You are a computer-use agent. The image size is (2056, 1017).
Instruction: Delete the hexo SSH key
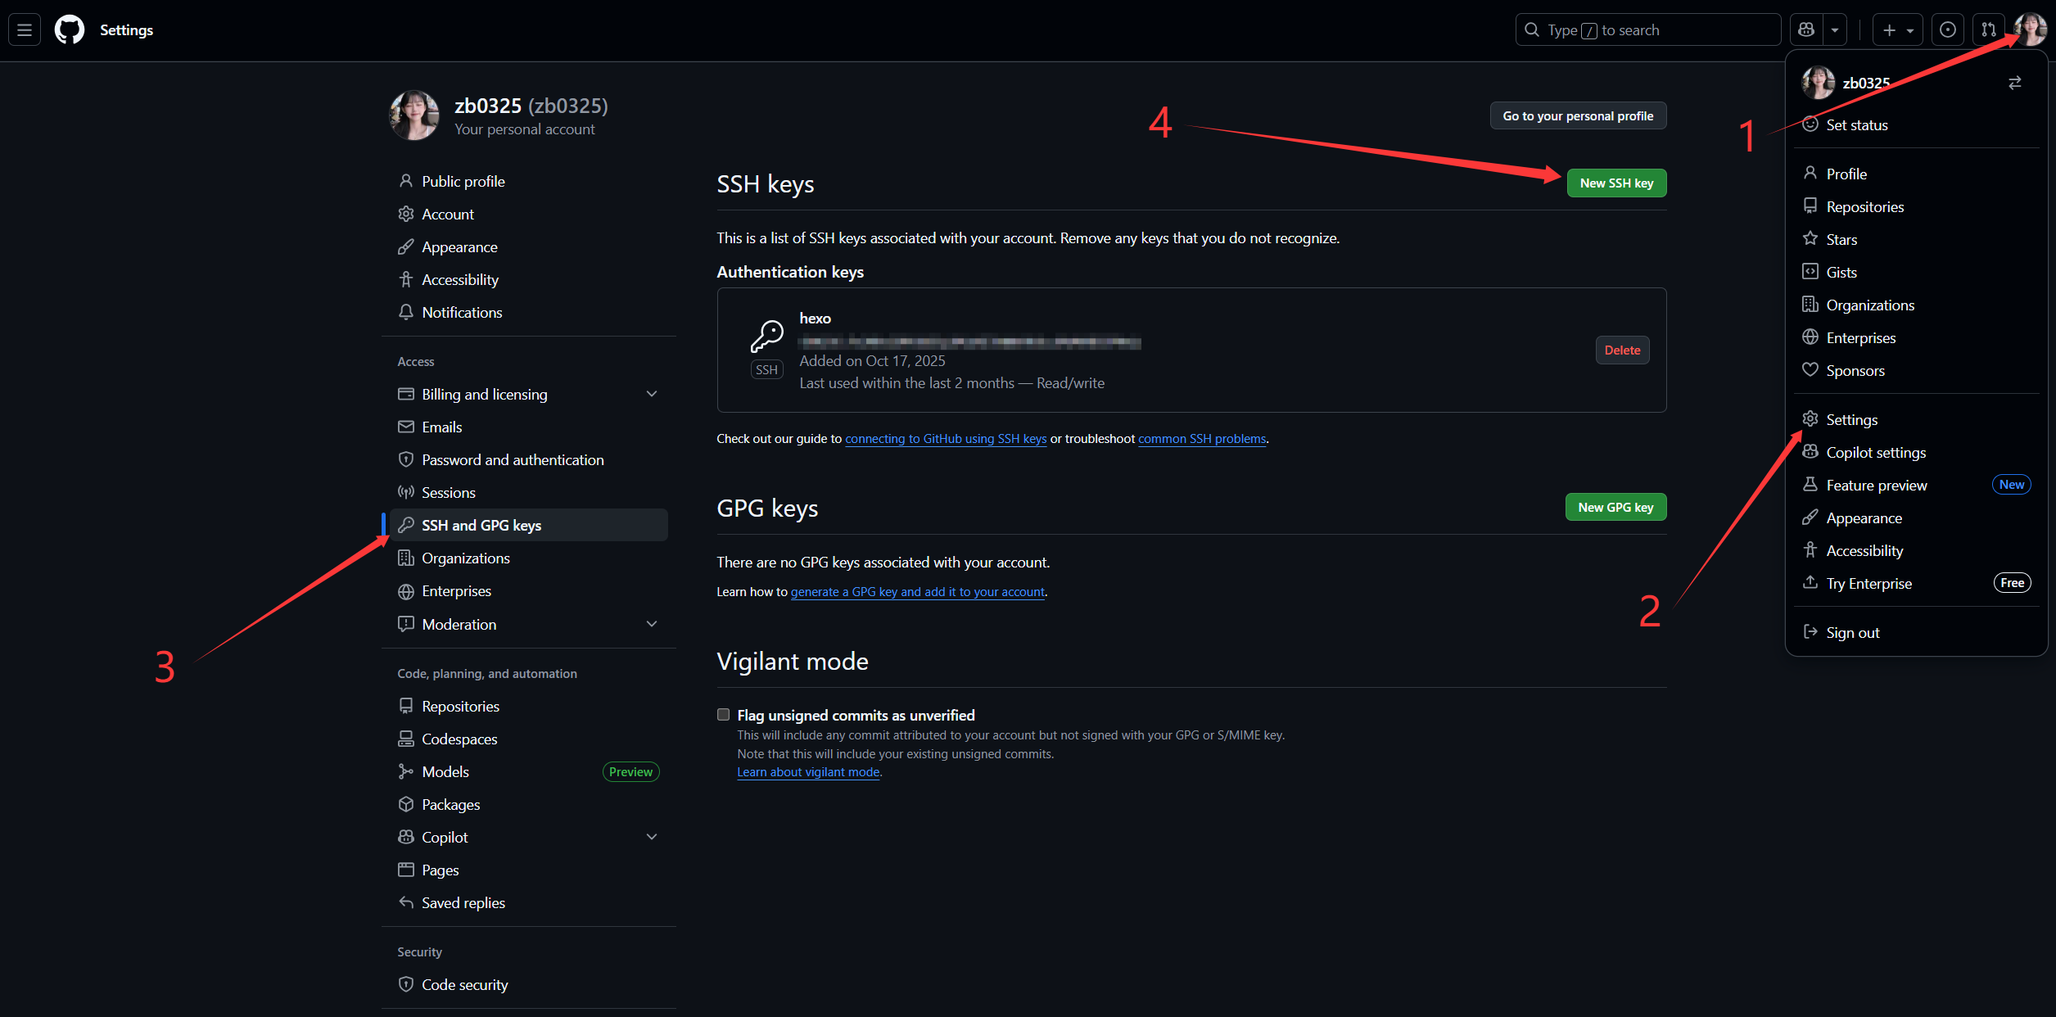1621,350
